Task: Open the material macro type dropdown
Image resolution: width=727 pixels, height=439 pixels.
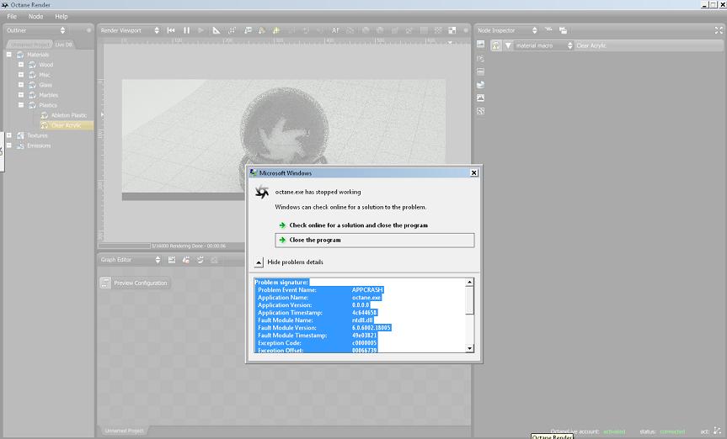Action: click(544, 45)
